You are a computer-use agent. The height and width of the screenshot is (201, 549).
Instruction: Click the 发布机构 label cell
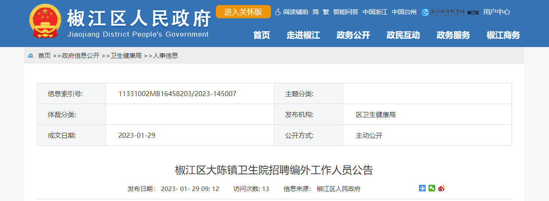(308, 114)
